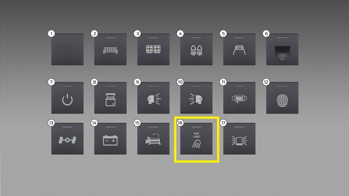Select the power symbol switch
Image resolution: width=349 pixels, height=196 pixels.
click(x=68, y=98)
